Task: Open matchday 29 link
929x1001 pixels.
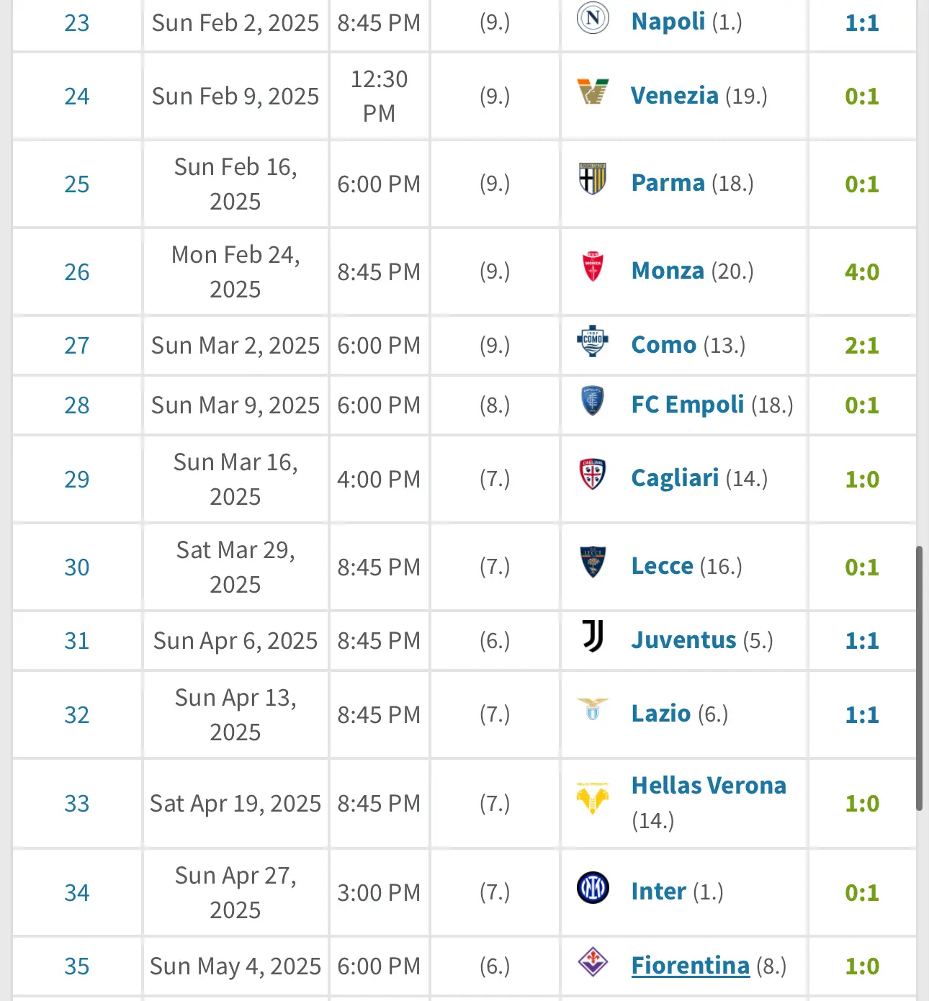Action: (76, 480)
